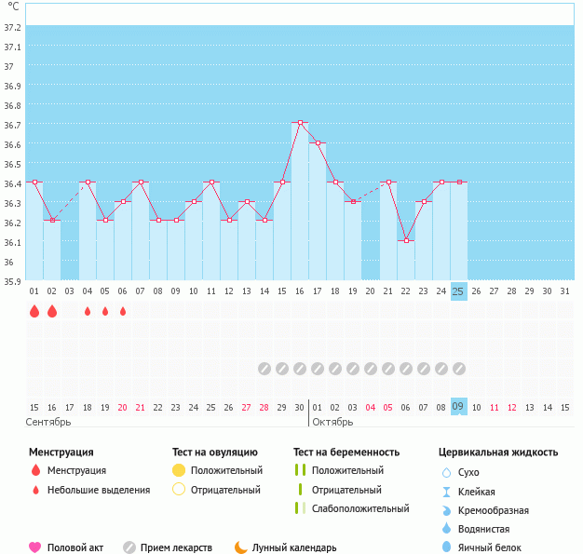Select cycle day 31 on the axis
This screenshot has height=554, width=583.
(x=564, y=291)
